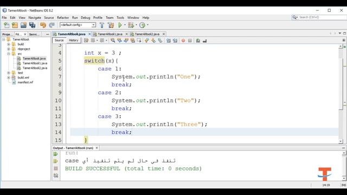Switch to the Services panel tab
This screenshot has height=195, width=347.
34,34
